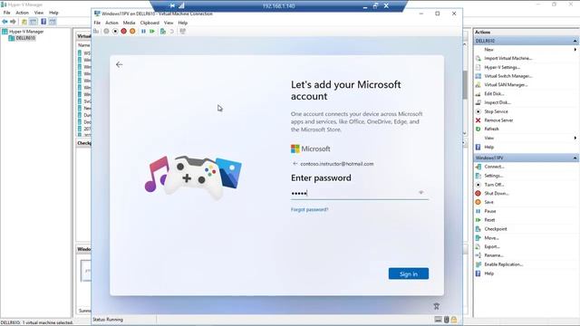Screen dimensions: 580x326
Task: Click the Start VM icon in toolbar
Action: click(106, 32)
